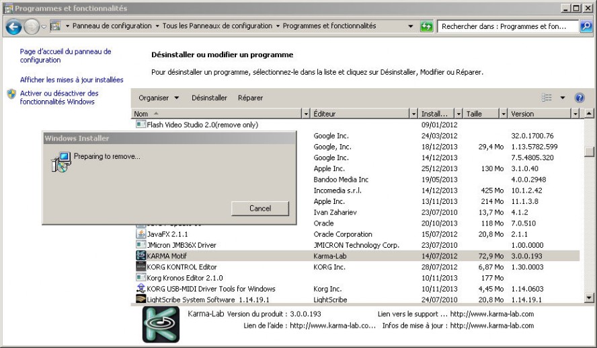Open the Organiser dropdown menu
The image size is (597, 348).
point(159,98)
